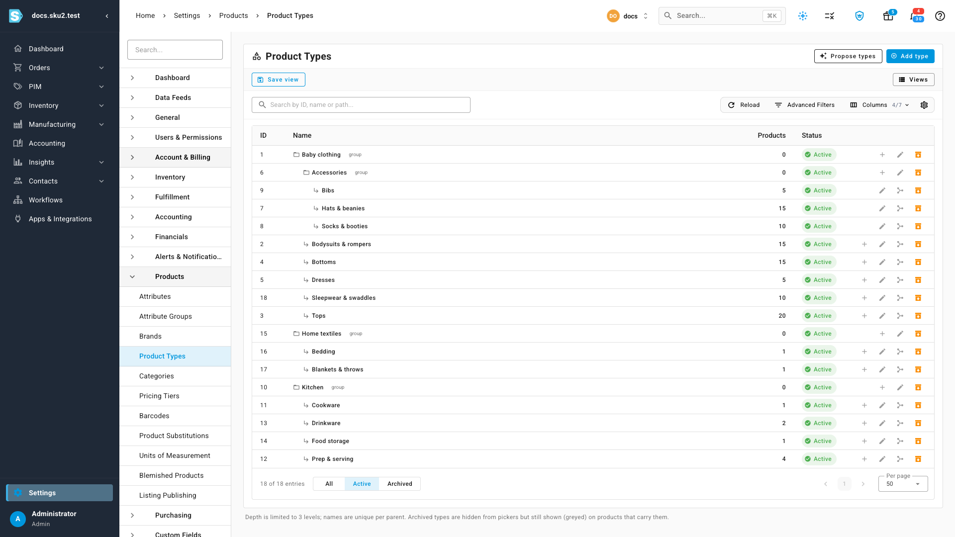The height and width of the screenshot is (537, 955).
Task: Collapse the left sidebar arrow
Action: pos(107,16)
